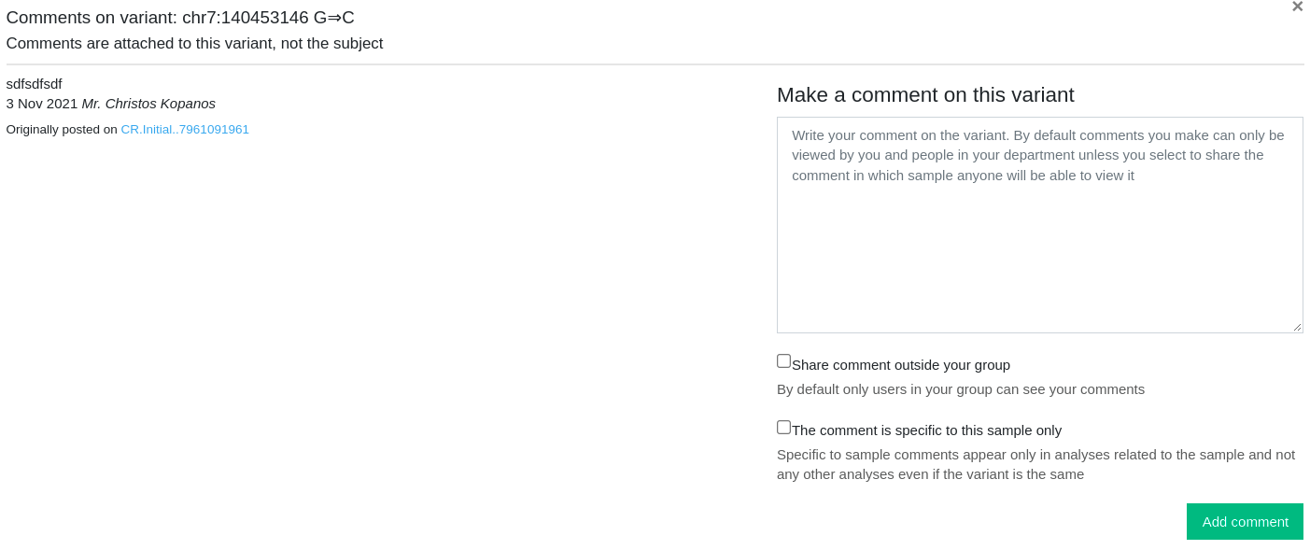Close the variant comments dialog
Image resolution: width=1310 pixels, height=550 pixels.
click(x=1297, y=7)
